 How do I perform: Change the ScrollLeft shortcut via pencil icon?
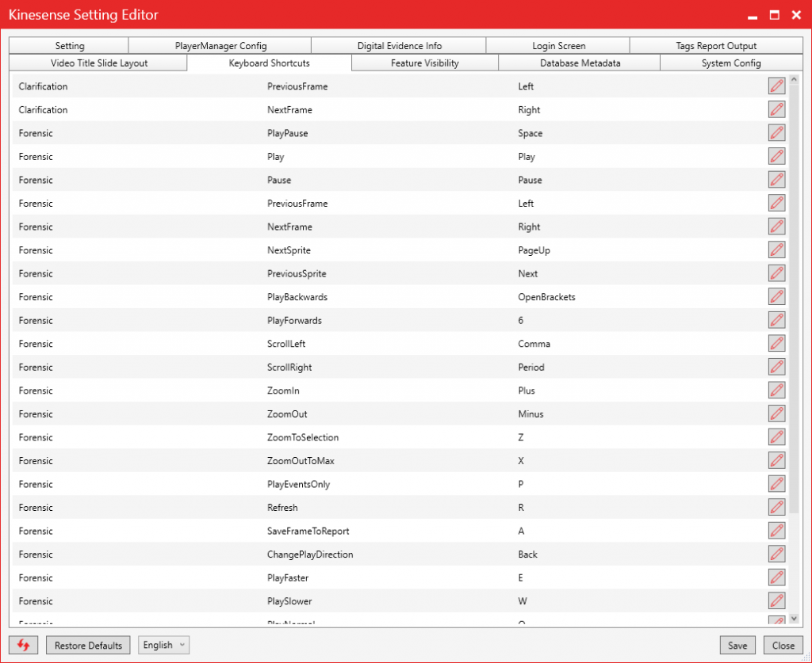(x=776, y=344)
